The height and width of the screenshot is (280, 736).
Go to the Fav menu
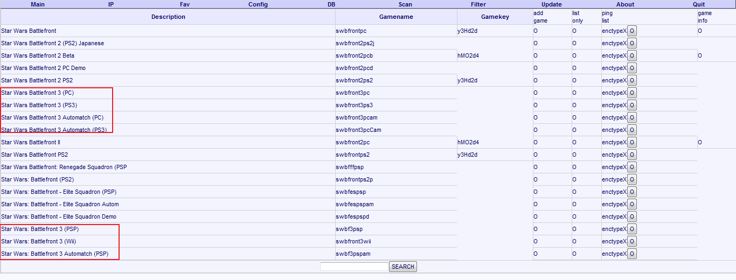point(185,4)
